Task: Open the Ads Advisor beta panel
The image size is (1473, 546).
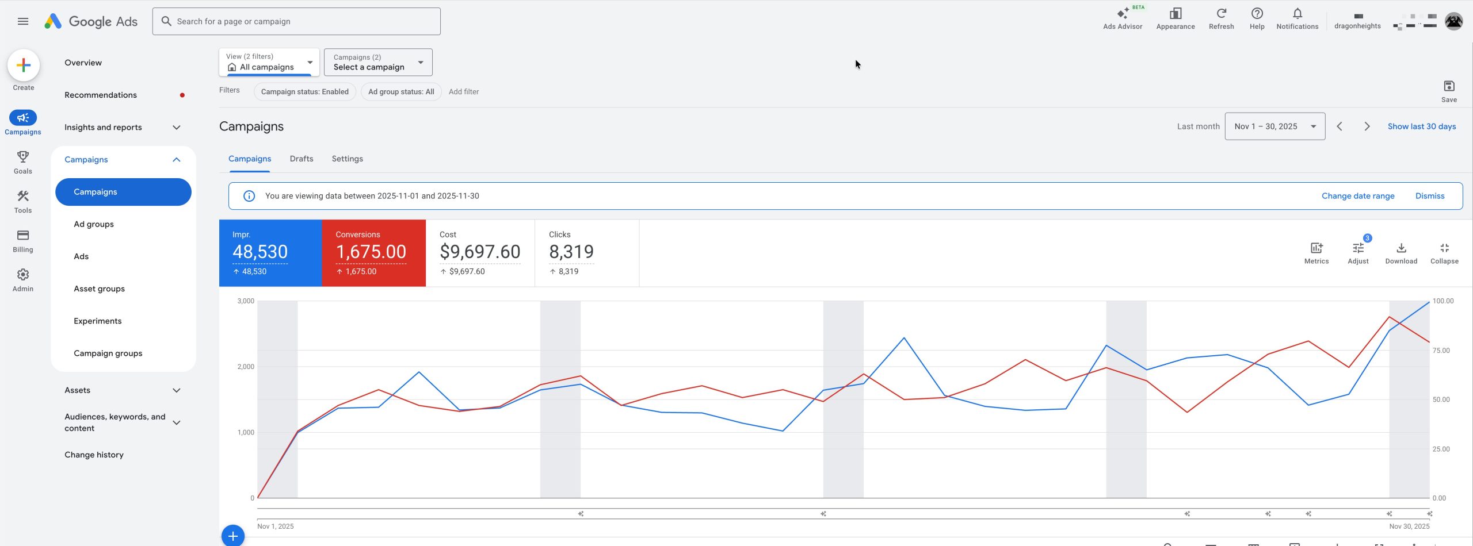Action: click(x=1122, y=18)
